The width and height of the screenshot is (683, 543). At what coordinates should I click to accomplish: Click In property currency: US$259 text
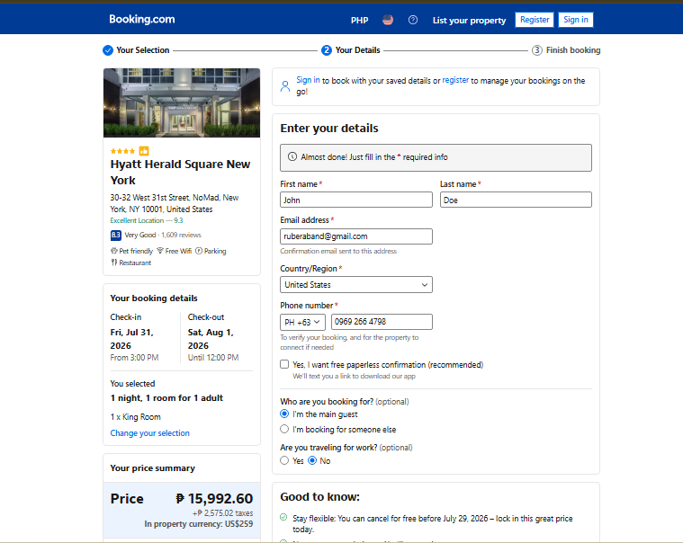click(x=199, y=524)
